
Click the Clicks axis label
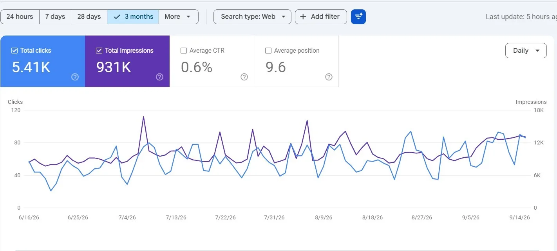[x=15, y=102]
